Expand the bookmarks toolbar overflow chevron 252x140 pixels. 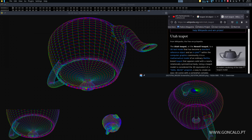tap(247, 27)
